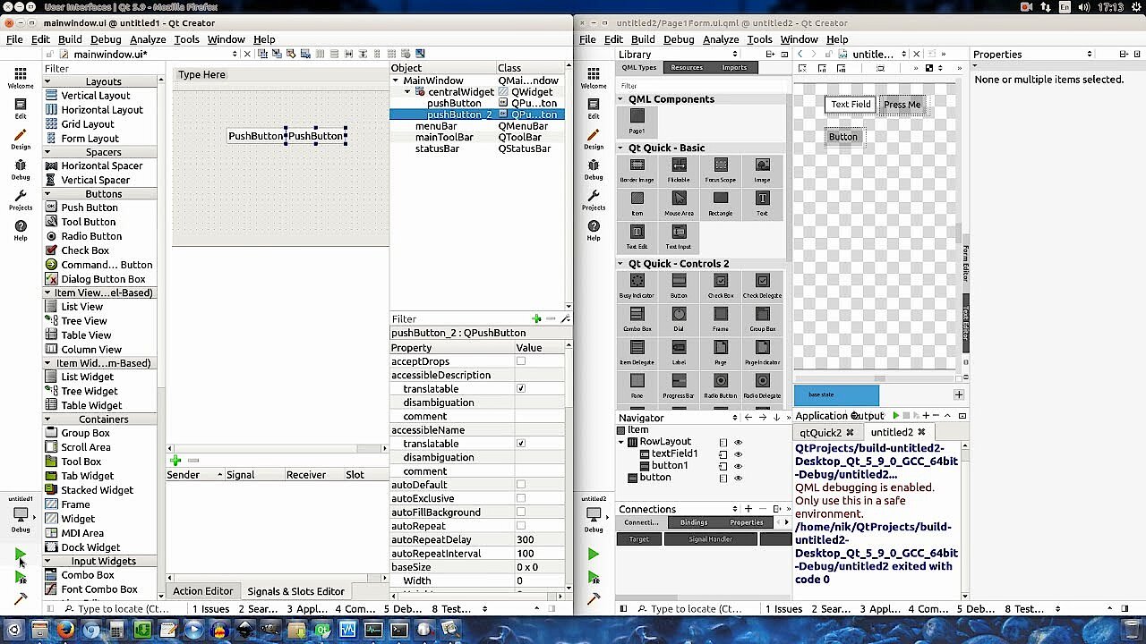Pick the Text Input QML component
This screenshot has height=644, width=1146.
click(679, 237)
